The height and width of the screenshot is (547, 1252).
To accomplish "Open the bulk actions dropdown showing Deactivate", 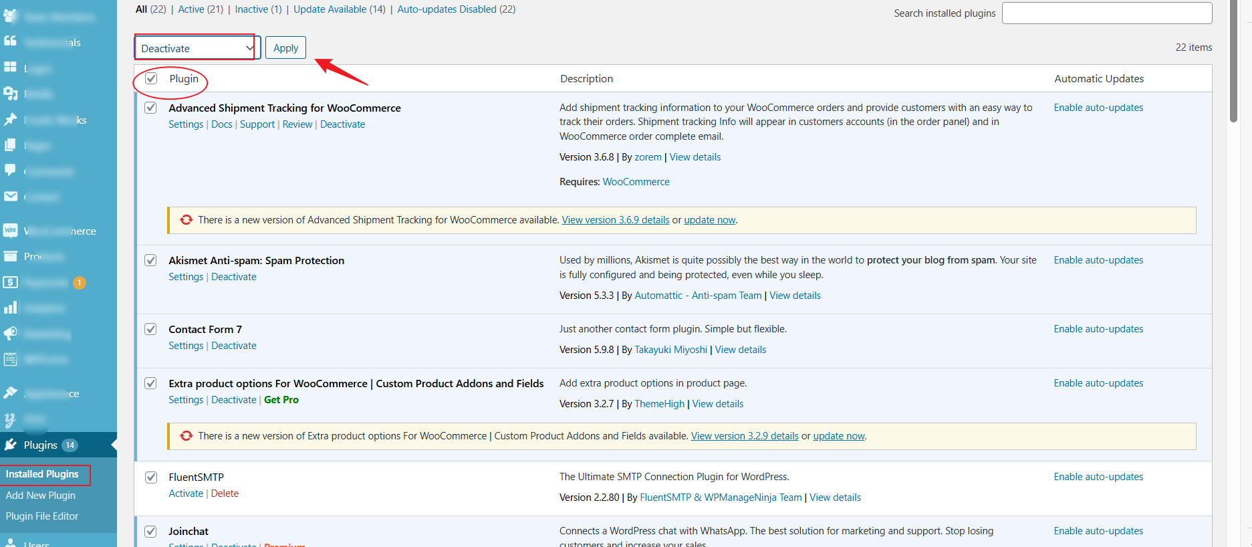I will coord(197,48).
